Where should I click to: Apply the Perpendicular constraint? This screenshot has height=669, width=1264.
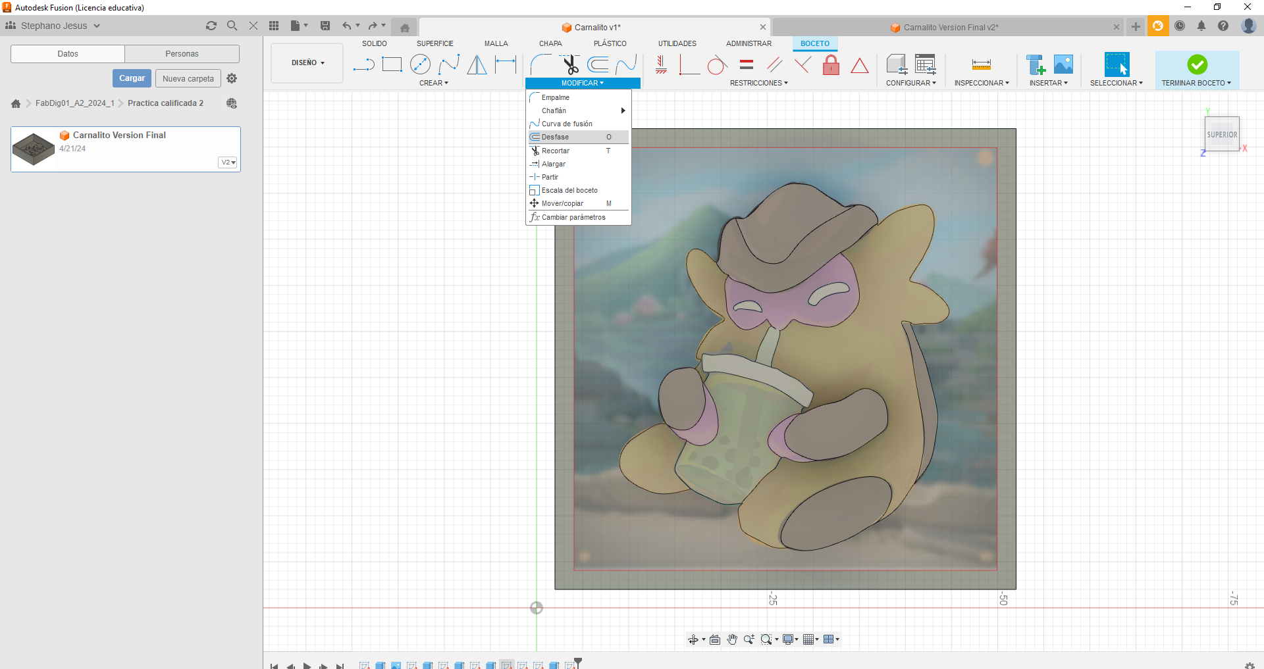[803, 64]
